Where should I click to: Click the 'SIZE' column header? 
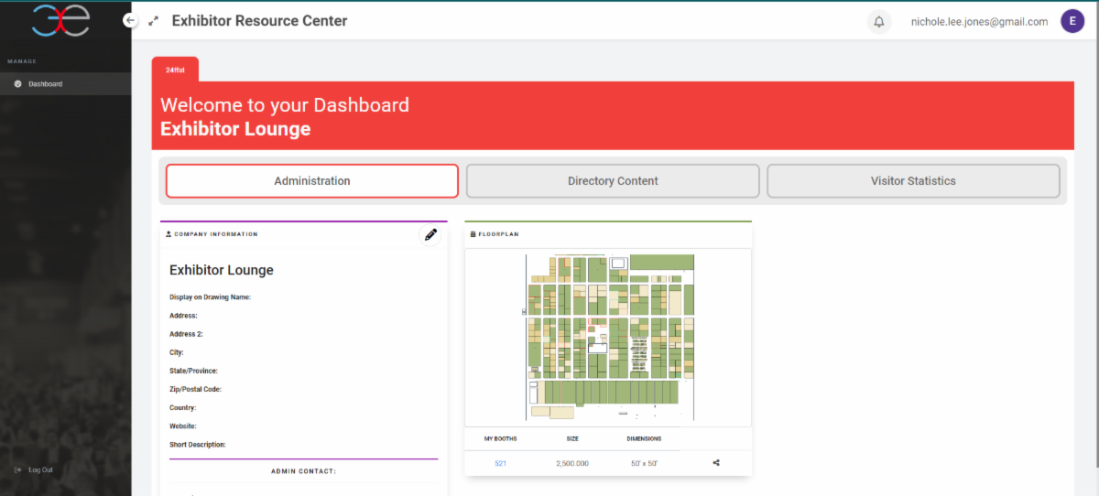click(x=572, y=438)
